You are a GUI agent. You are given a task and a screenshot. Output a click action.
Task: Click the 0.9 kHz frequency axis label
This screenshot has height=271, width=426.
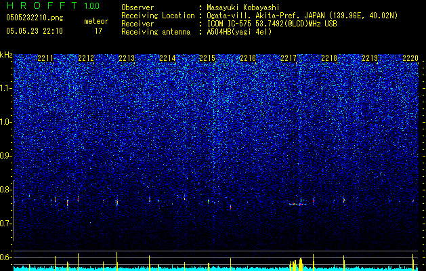[x=6, y=156]
